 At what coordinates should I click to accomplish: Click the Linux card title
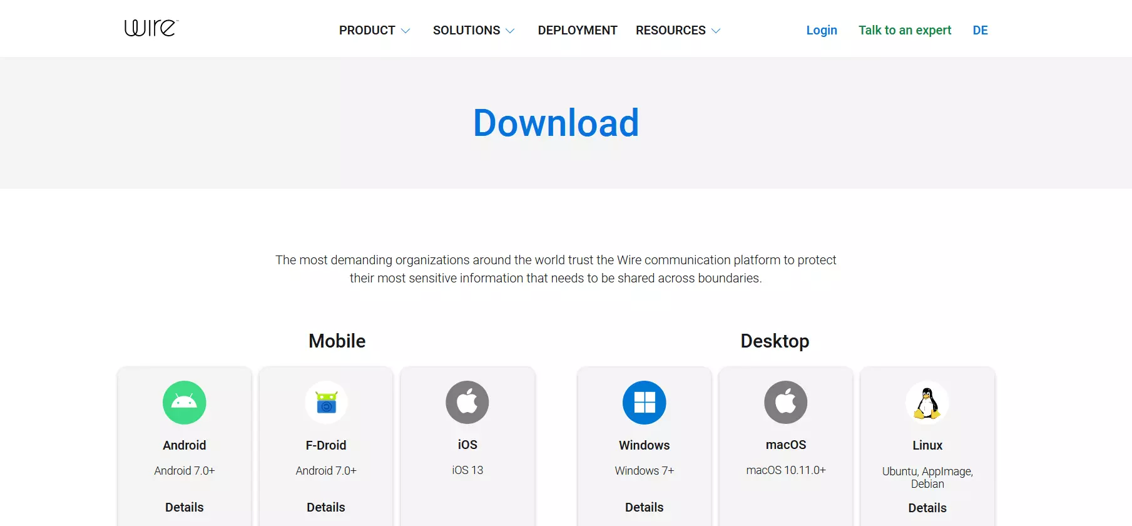coord(927,445)
